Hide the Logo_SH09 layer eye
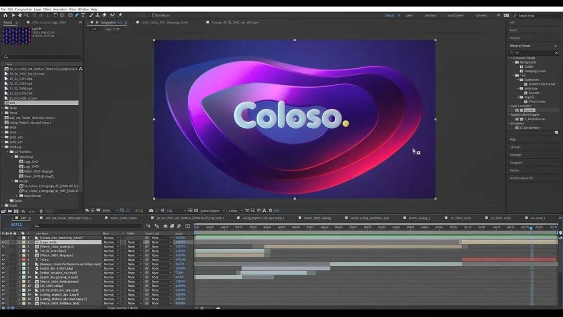Screen dimensions: 563x317 click(x=3, y=242)
